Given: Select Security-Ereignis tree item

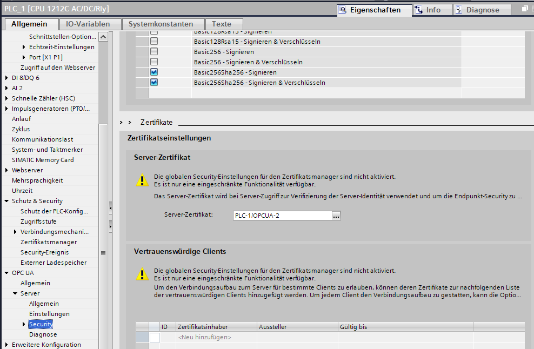Looking at the screenshot, I should 45,252.
